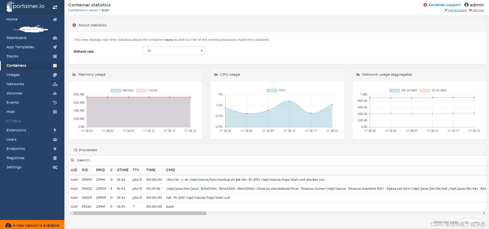The image size is (489, 229).
Task: Click nacos breadcrumb link
Action: tap(93, 10)
